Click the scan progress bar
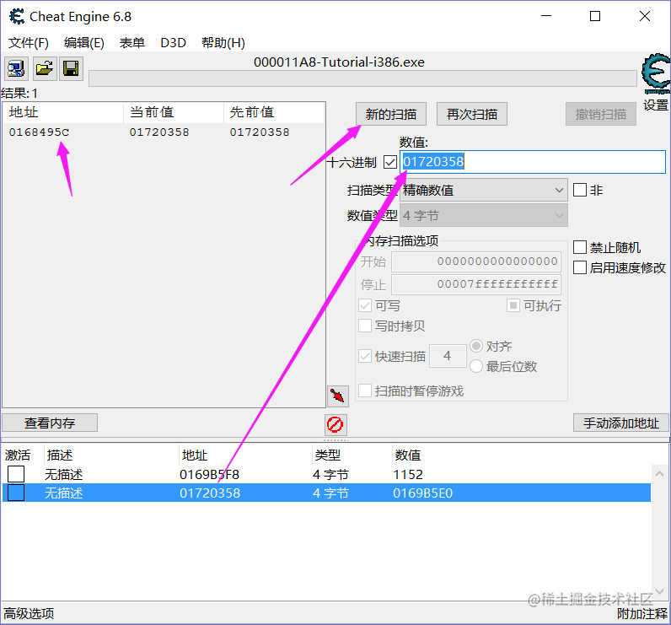Image resolution: width=671 pixels, height=625 pixels. (362, 78)
